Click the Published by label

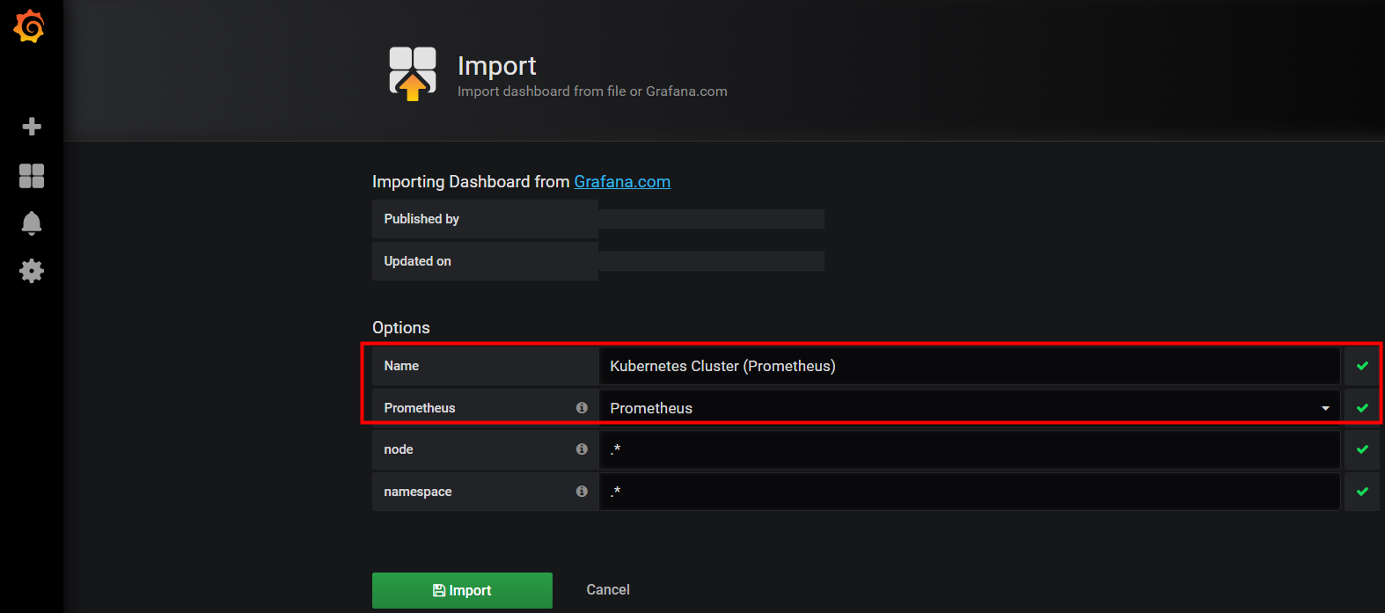(421, 219)
